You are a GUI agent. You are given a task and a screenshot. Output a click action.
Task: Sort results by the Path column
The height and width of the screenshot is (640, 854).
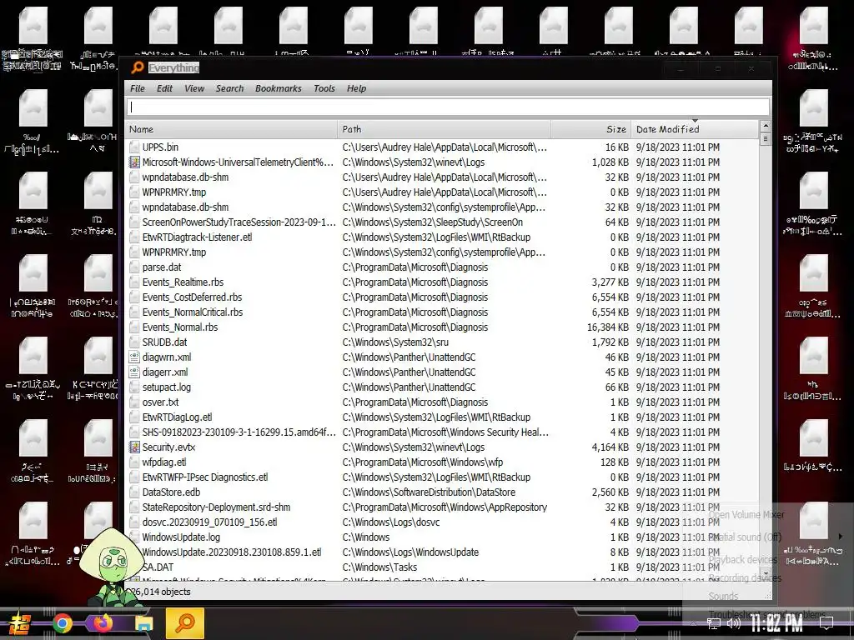pyautogui.click(x=444, y=129)
